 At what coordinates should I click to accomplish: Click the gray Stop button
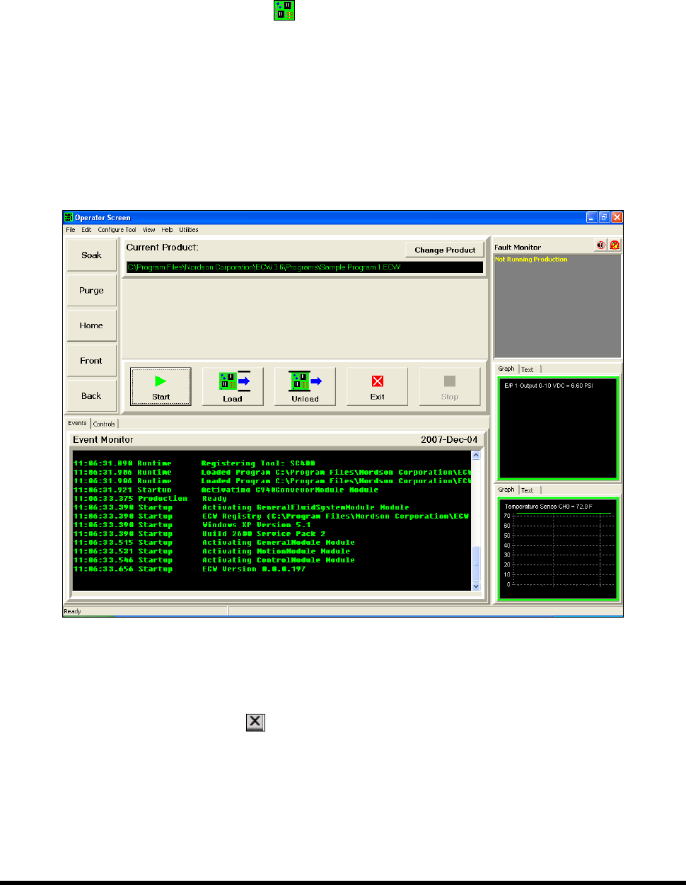coord(450,386)
